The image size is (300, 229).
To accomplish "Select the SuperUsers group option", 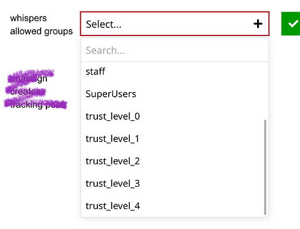I will [x=175, y=94].
